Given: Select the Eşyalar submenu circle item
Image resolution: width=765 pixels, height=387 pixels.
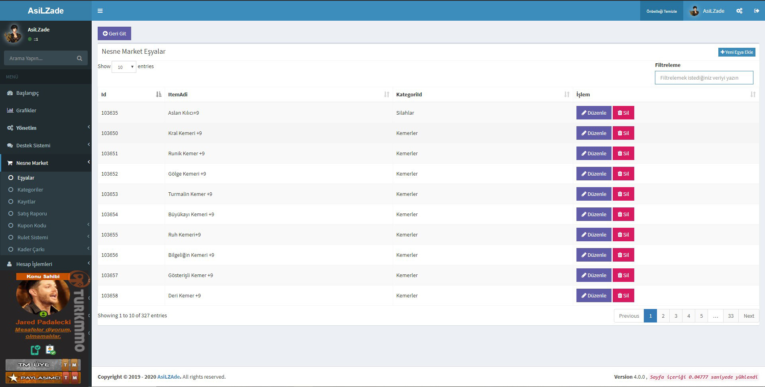Looking at the screenshot, I should (11, 178).
